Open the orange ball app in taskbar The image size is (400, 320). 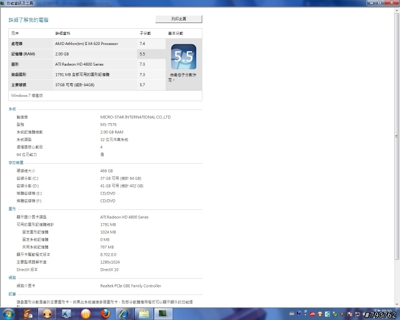86,314
